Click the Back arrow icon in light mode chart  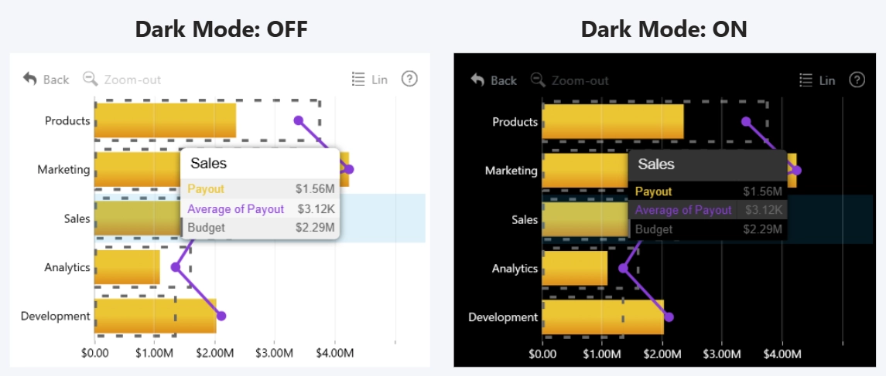point(29,79)
